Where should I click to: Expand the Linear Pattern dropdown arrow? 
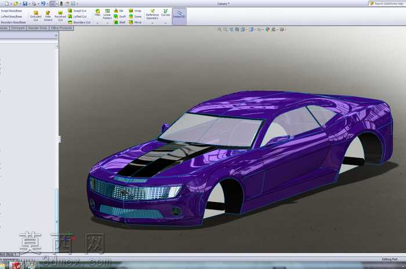tap(107, 23)
